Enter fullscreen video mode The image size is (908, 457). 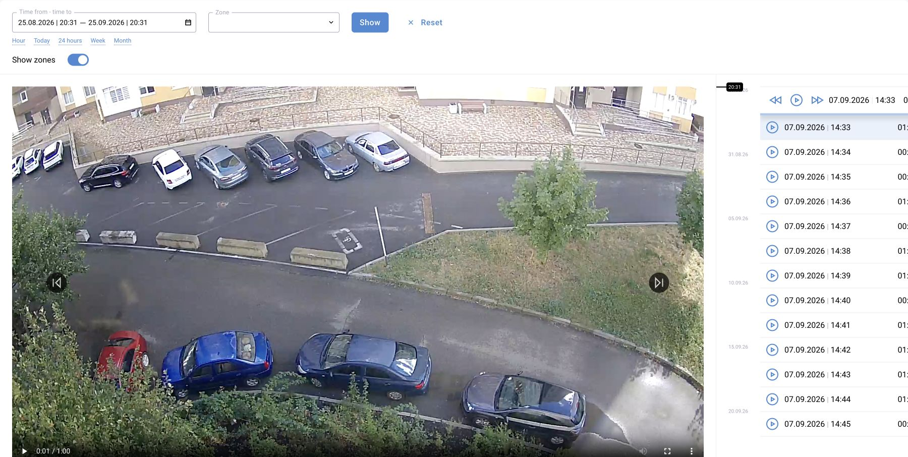[667, 451]
